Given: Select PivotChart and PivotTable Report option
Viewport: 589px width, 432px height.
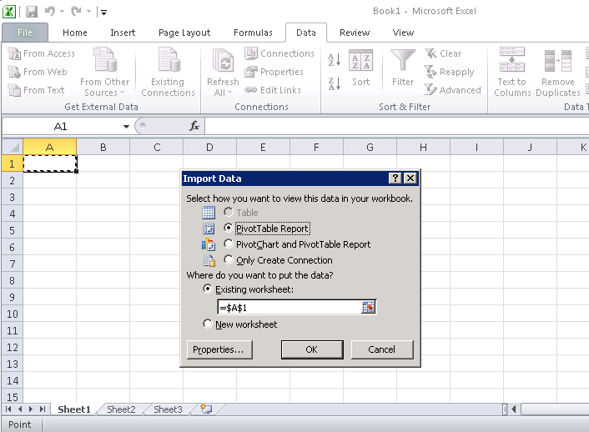Looking at the screenshot, I should click(229, 244).
